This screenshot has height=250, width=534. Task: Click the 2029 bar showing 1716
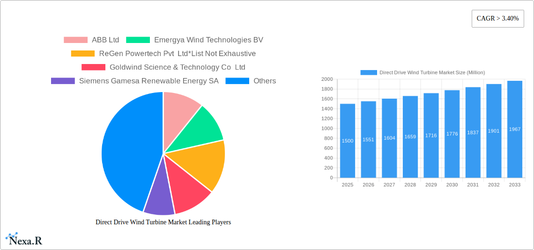[431, 136]
